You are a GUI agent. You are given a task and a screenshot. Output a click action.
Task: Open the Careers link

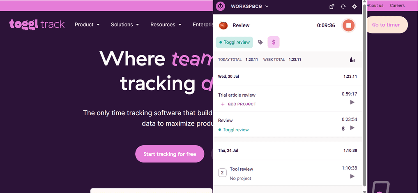397,5
